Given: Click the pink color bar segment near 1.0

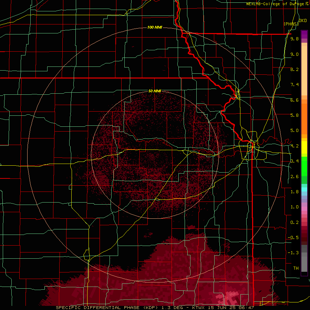Looking at the screenshot, I should click(x=304, y=209).
